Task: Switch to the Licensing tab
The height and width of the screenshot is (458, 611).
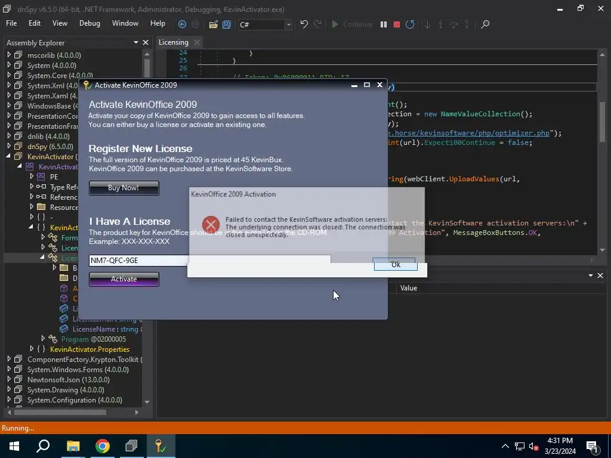Action: pyautogui.click(x=174, y=42)
